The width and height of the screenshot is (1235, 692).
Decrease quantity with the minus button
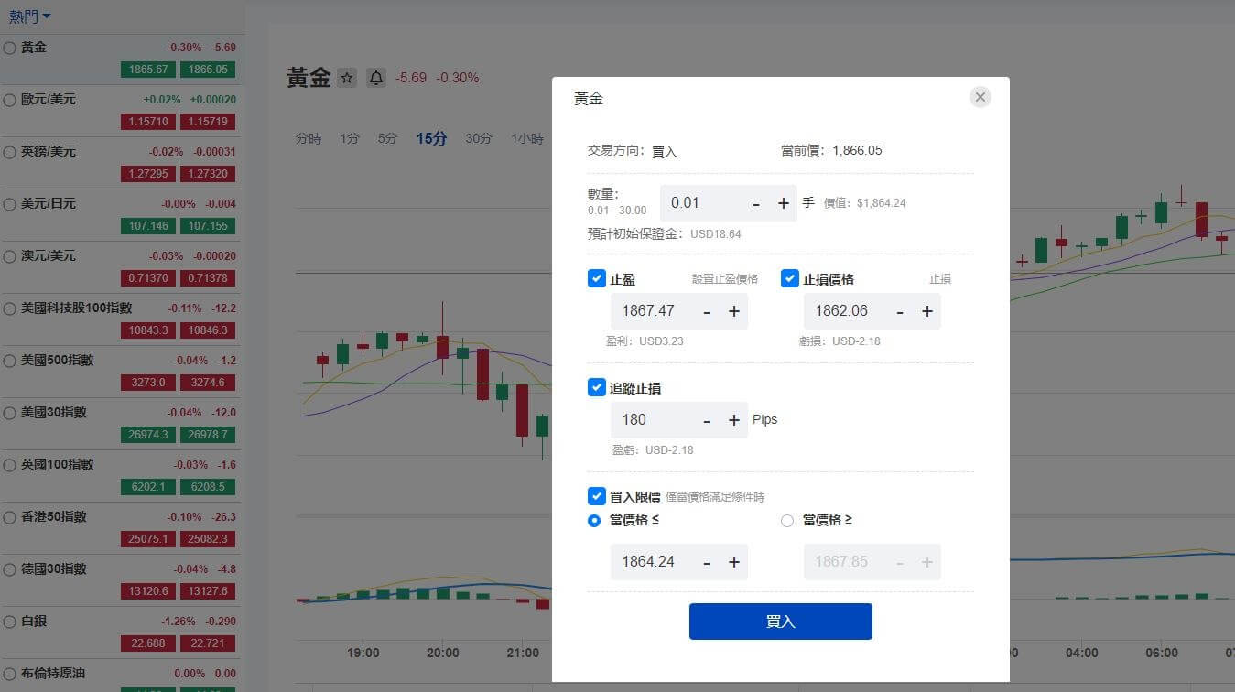755,203
